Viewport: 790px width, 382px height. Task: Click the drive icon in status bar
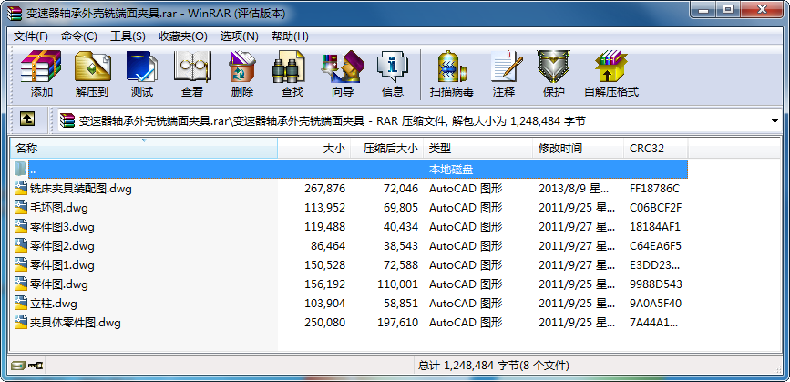click(18, 366)
